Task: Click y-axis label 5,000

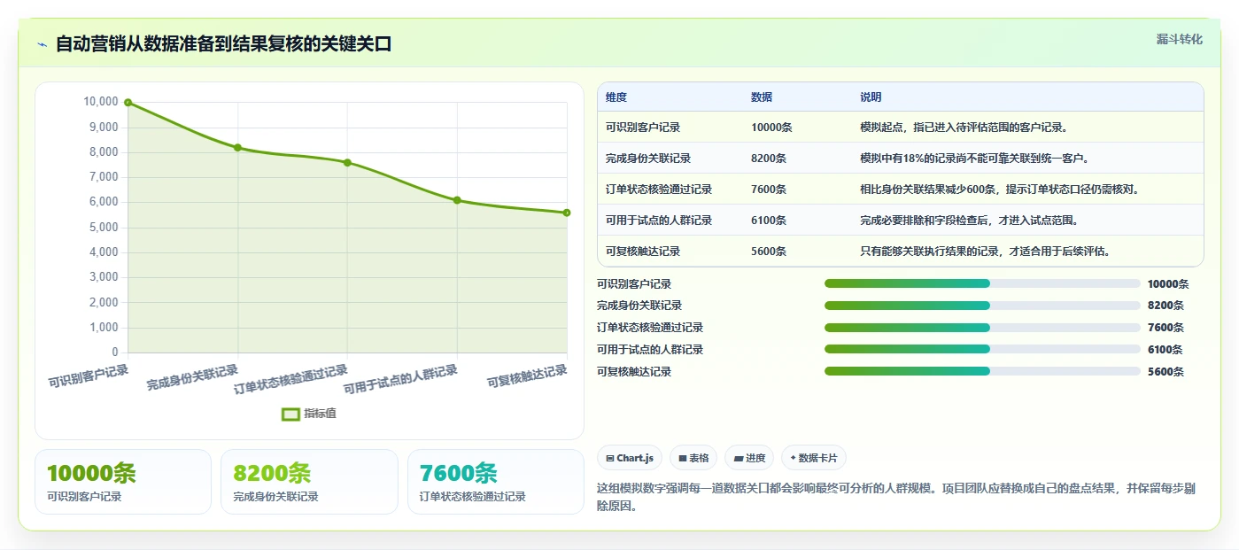Action: pyautogui.click(x=105, y=228)
